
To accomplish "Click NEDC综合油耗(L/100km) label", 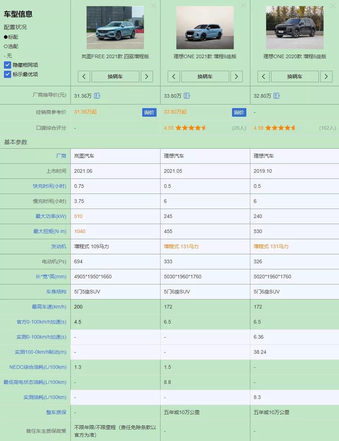I will [38, 367].
